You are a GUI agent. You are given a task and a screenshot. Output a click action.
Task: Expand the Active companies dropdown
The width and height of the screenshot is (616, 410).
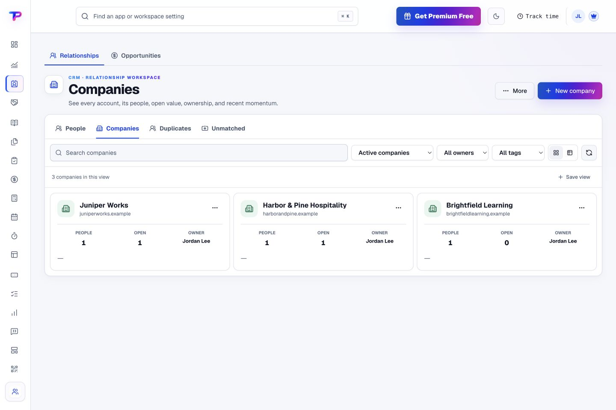(392, 153)
